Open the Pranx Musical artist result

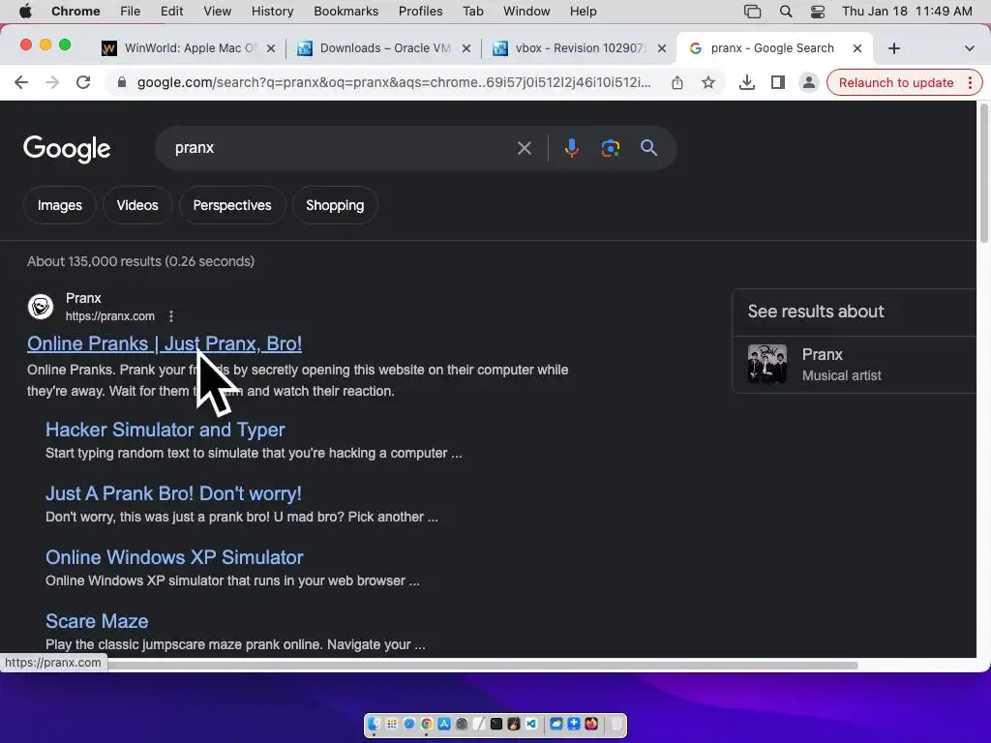[854, 364]
